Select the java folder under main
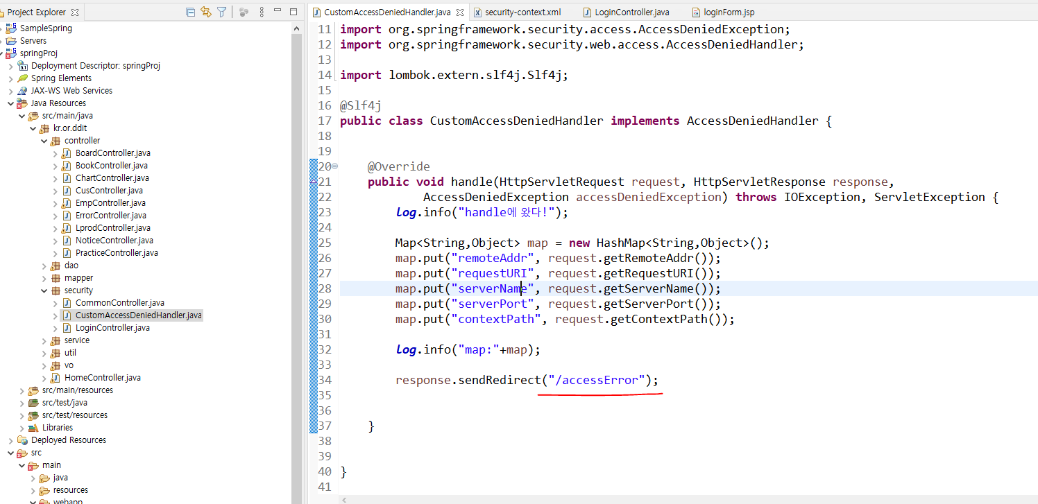The width and height of the screenshot is (1038, 504). pos(60,478)
